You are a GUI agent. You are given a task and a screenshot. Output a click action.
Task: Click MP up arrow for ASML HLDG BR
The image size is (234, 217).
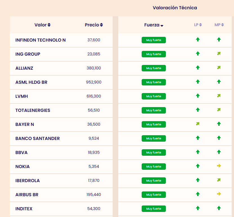219,82
